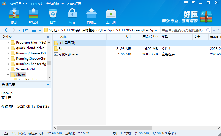Open the navigation history dropdown arrow
The width and height of the screenshot is (221, 136).
point(20,30)
